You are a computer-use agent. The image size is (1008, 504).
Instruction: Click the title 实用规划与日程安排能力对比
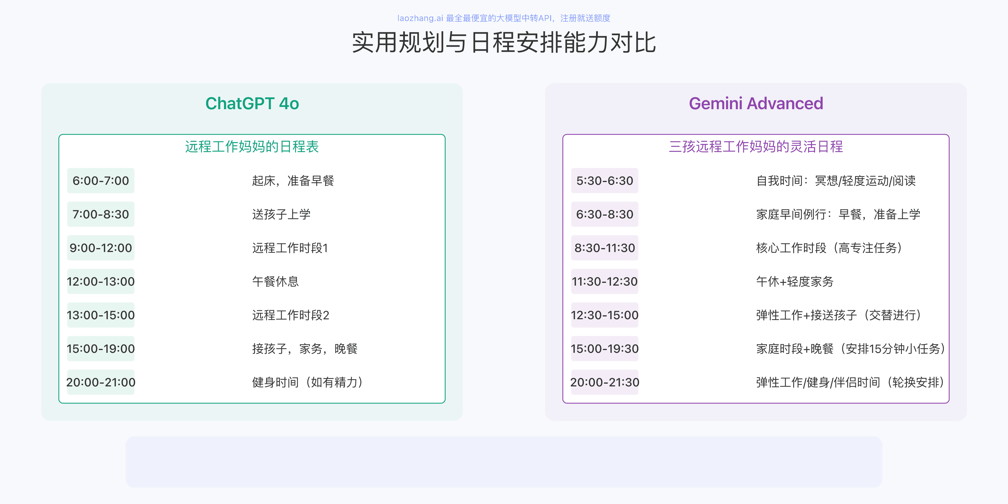pos(504,43)
